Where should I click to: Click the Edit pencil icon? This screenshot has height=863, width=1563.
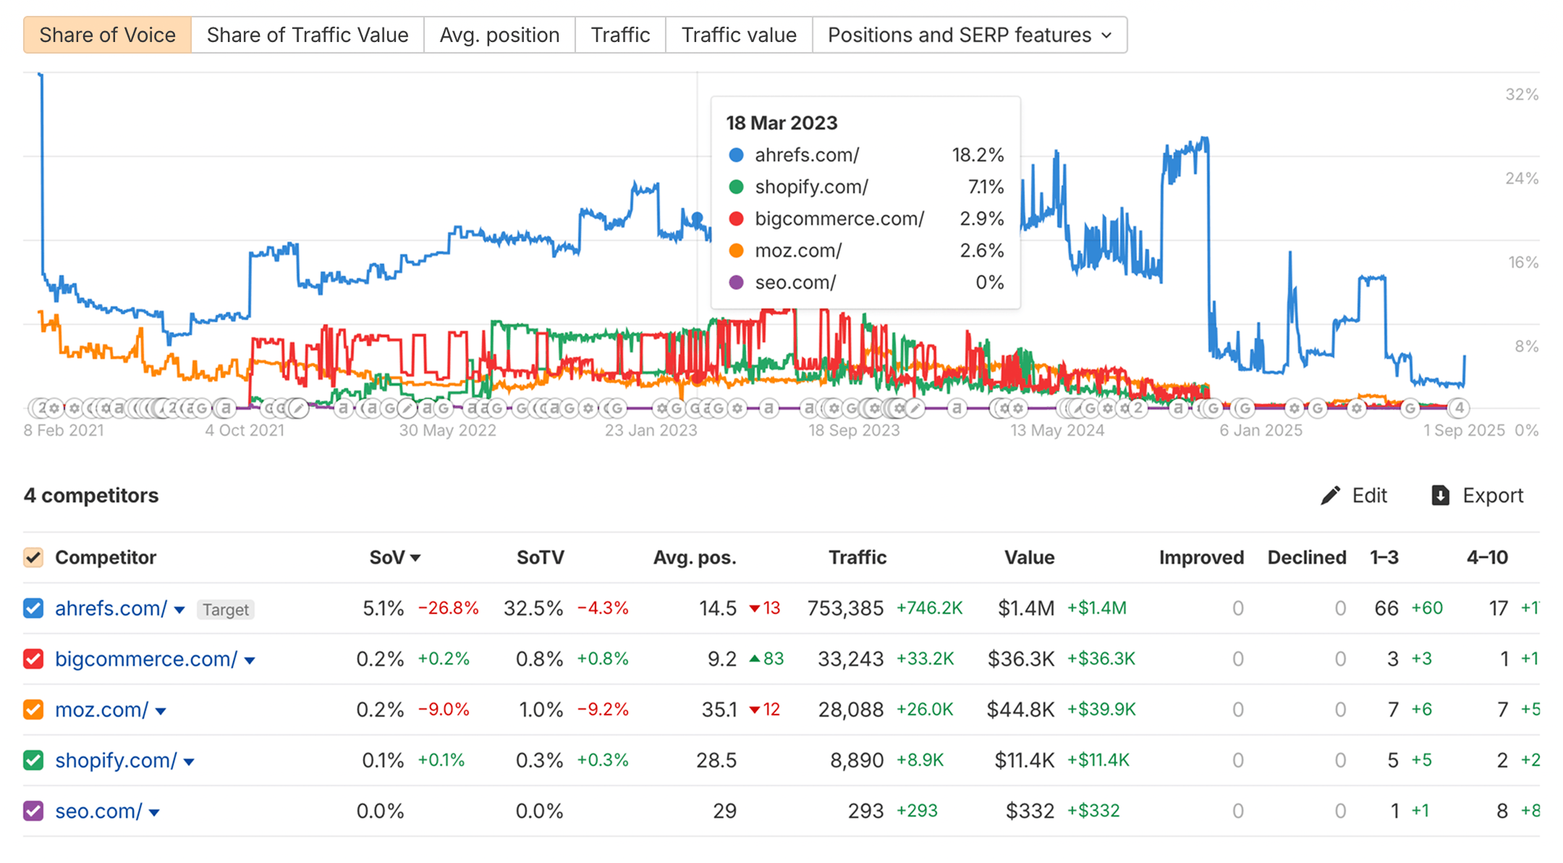[x=1330, y=495]
